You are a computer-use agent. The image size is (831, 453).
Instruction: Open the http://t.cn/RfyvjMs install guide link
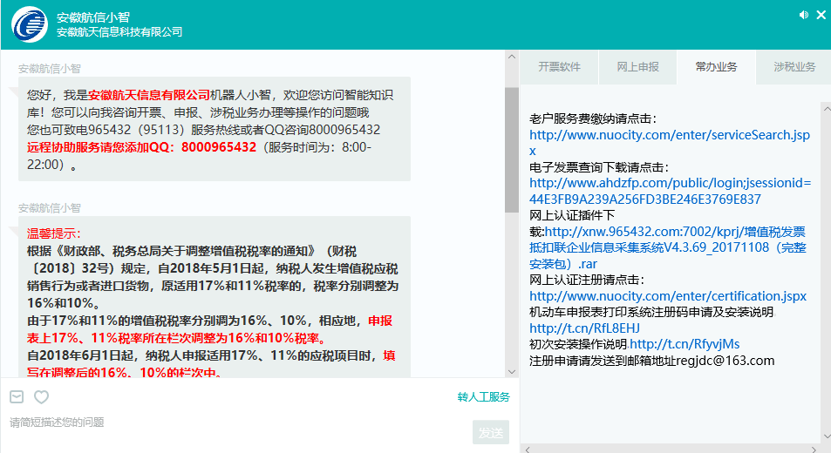click(x=685, y=344)
